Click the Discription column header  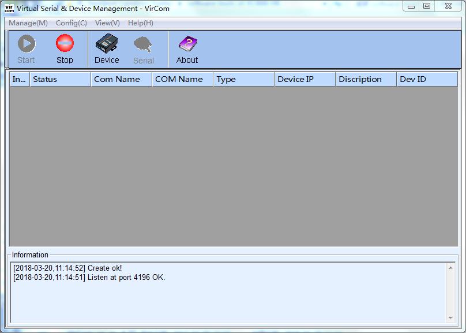tap(366, 79)
